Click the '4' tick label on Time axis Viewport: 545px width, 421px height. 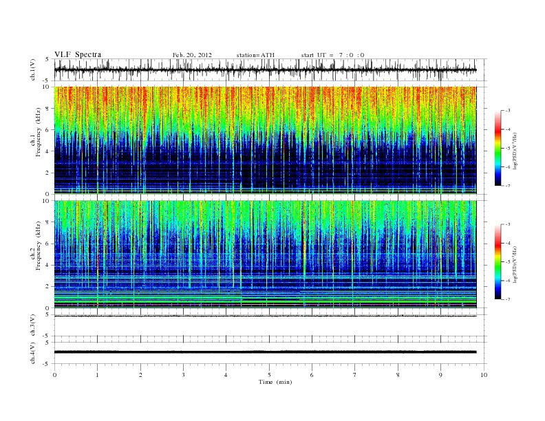(226, 375)
